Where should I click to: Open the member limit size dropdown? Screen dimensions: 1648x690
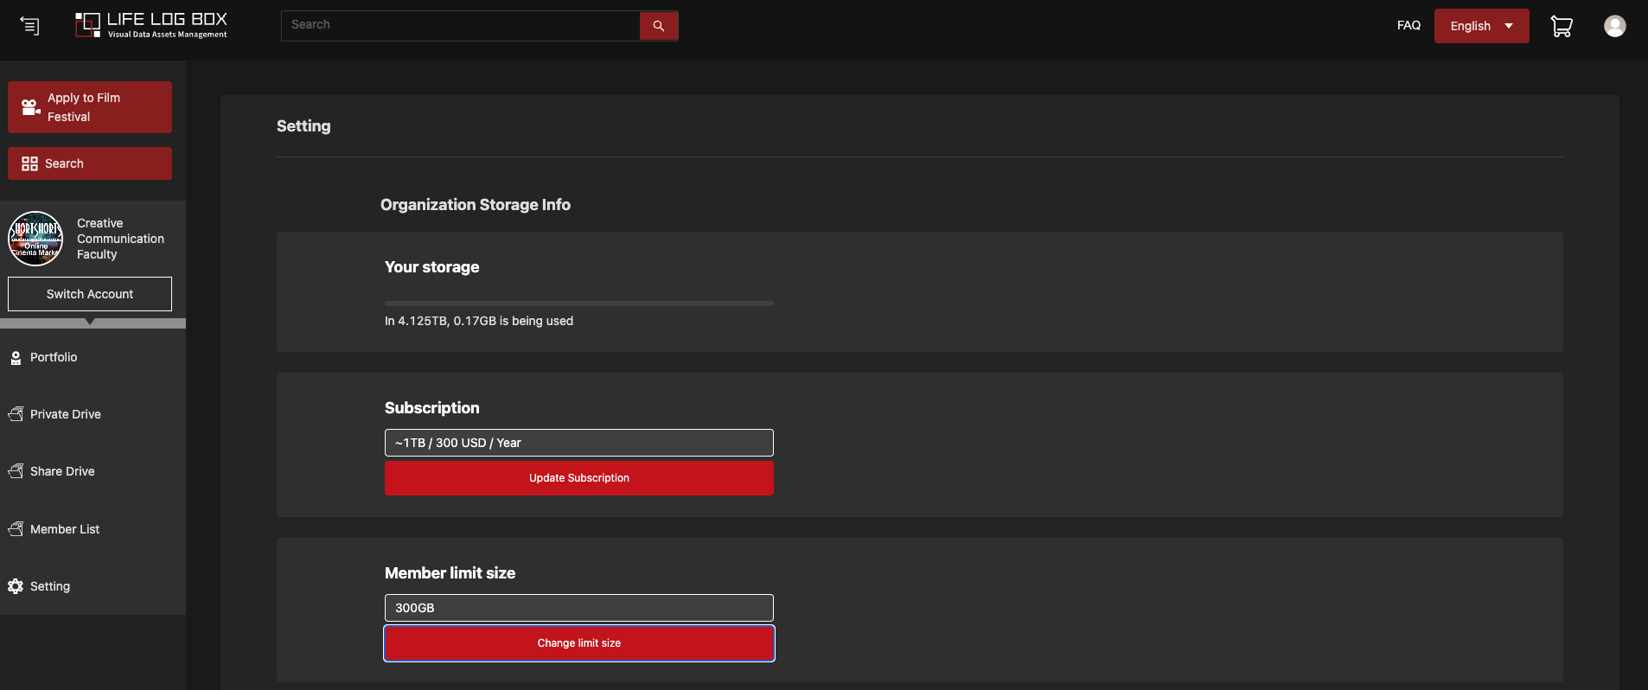(x=578, y=608)
